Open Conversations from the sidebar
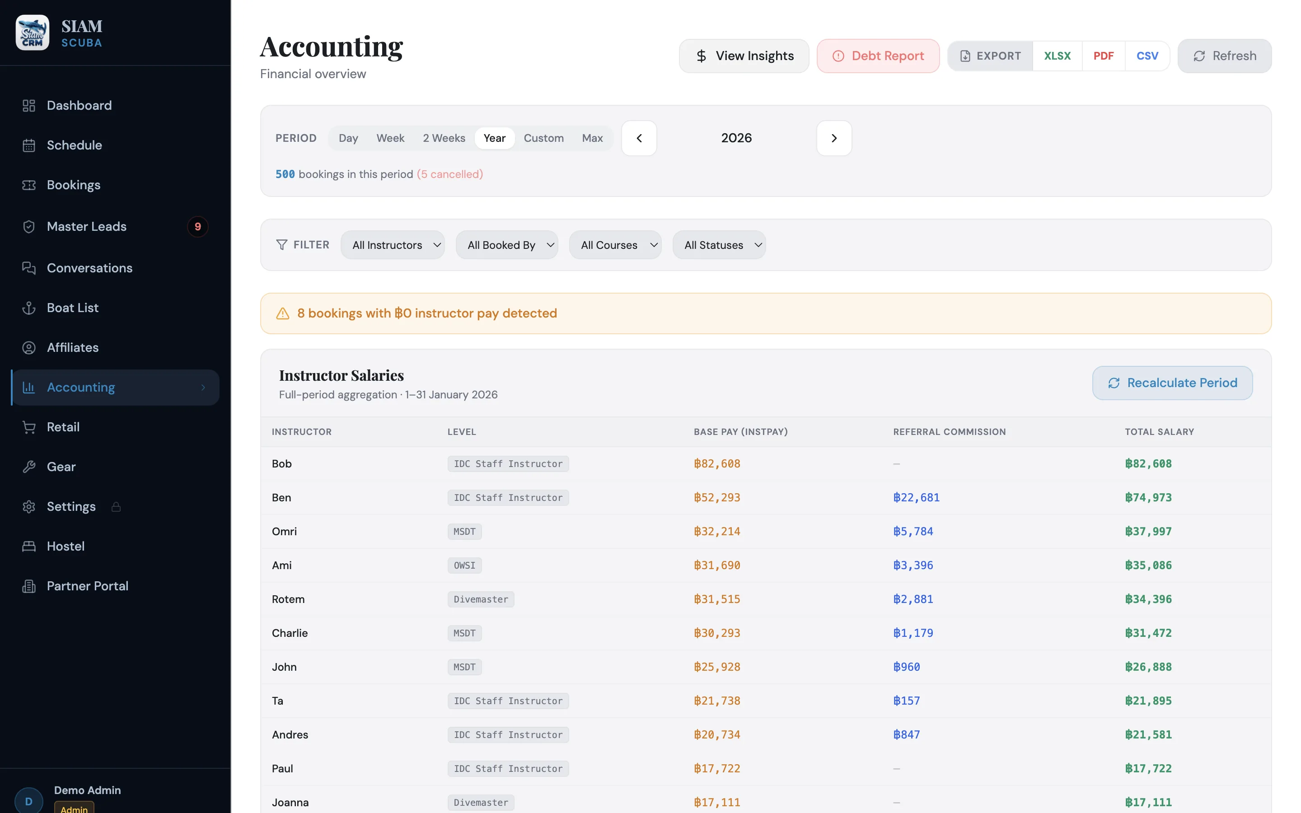 coord(115,268)
